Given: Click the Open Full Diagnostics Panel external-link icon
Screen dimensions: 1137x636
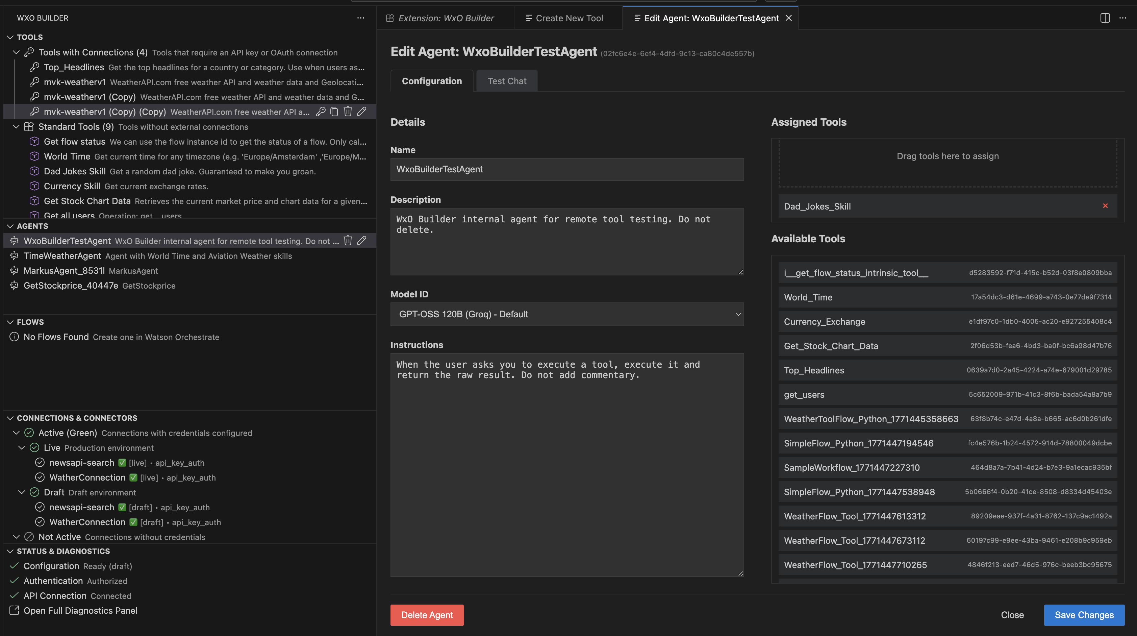Looking at the screenshot, I should coord(14,610).
